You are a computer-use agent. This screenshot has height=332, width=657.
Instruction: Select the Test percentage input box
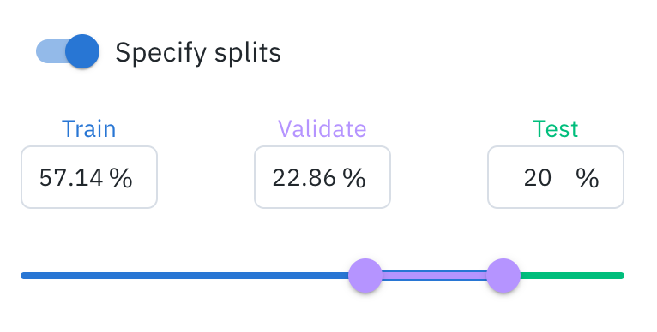pyautogui.click(x=556, y=177)
